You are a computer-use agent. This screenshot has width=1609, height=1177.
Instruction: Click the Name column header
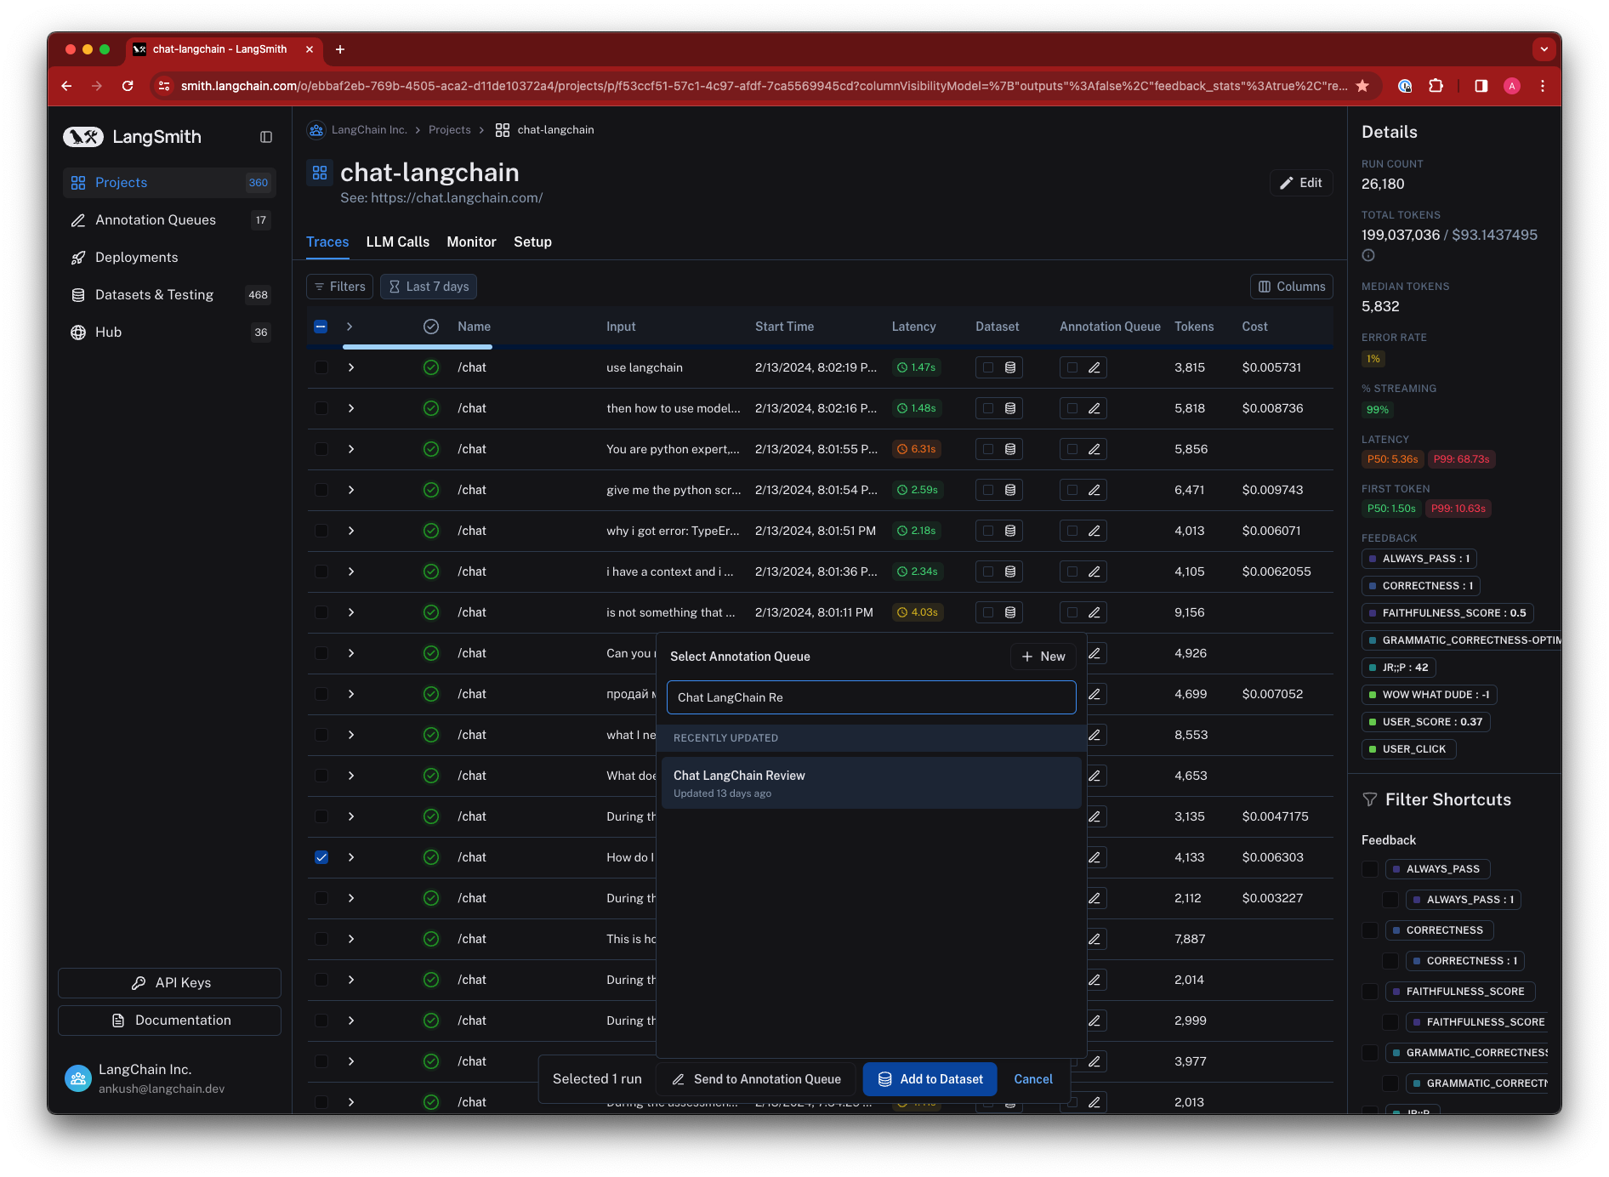pos(474,327)
